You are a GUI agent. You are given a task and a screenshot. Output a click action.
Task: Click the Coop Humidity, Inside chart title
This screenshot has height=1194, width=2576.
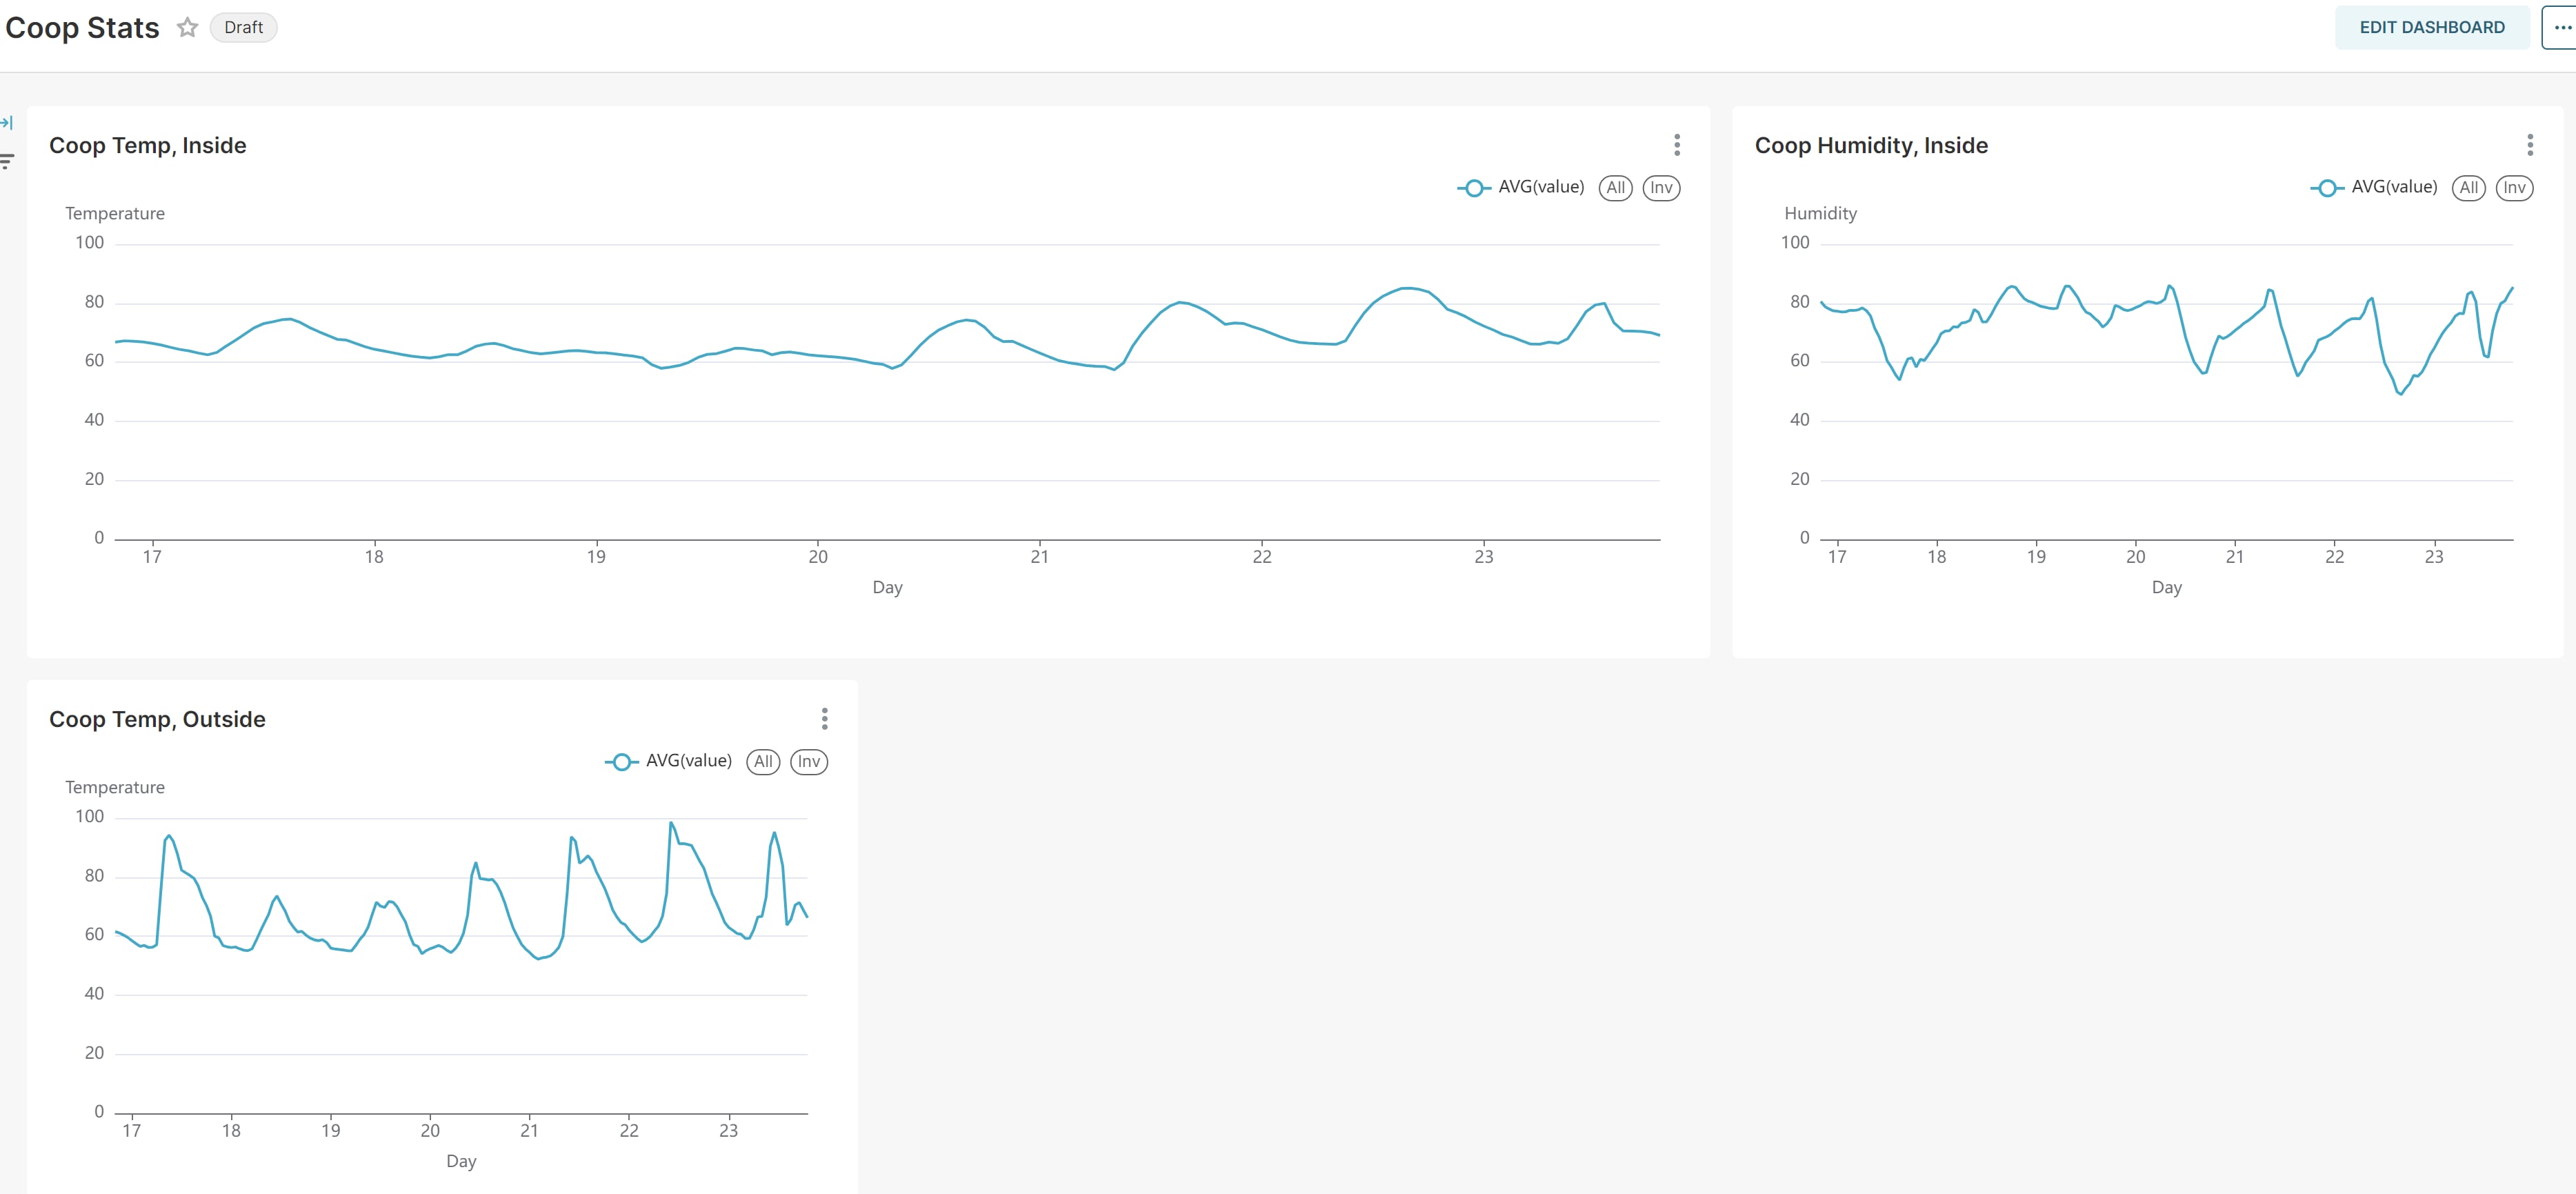tap(1871, 146)
